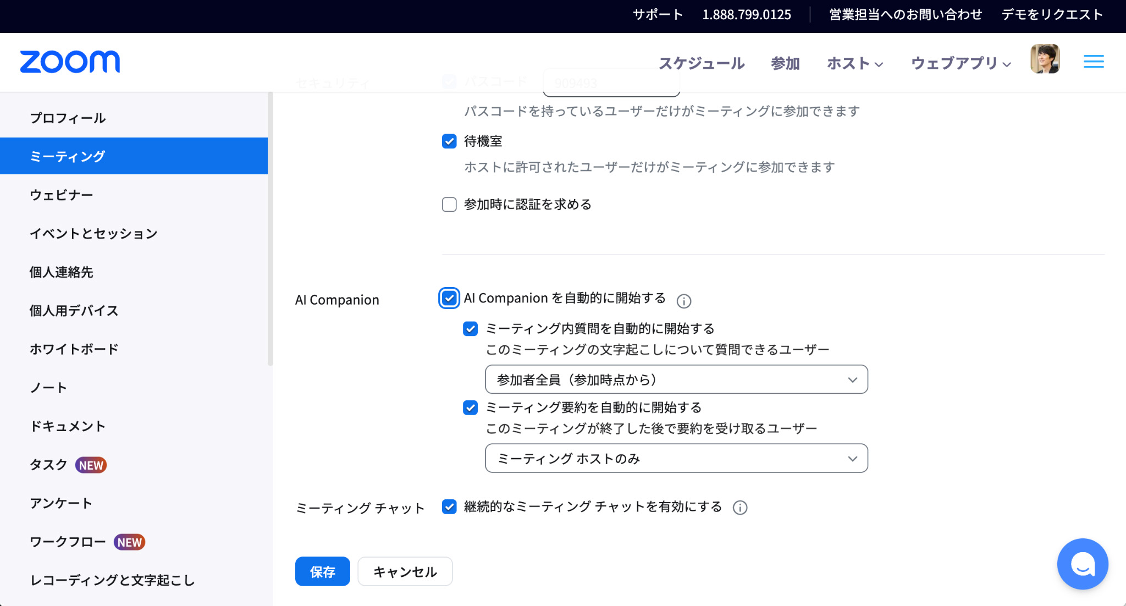The height and width of the screenshot is (606, 1126).
Task: Toggle 継続的なミーティング チャットを有効にする checkbox
Action: pos(449,506)
